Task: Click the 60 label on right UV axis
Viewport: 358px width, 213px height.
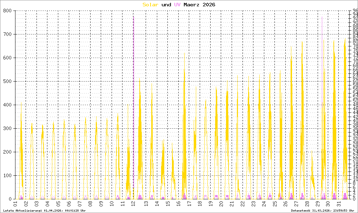Action: 355,81
